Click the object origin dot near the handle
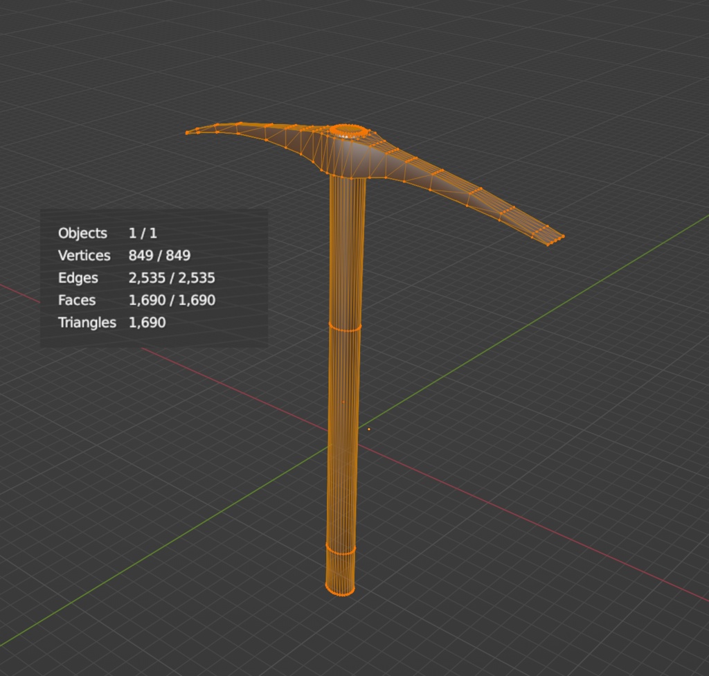Screen dimensions: 709x676 click(x=370, y=429)
